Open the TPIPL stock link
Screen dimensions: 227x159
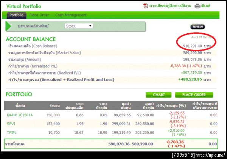pos(12,133)
